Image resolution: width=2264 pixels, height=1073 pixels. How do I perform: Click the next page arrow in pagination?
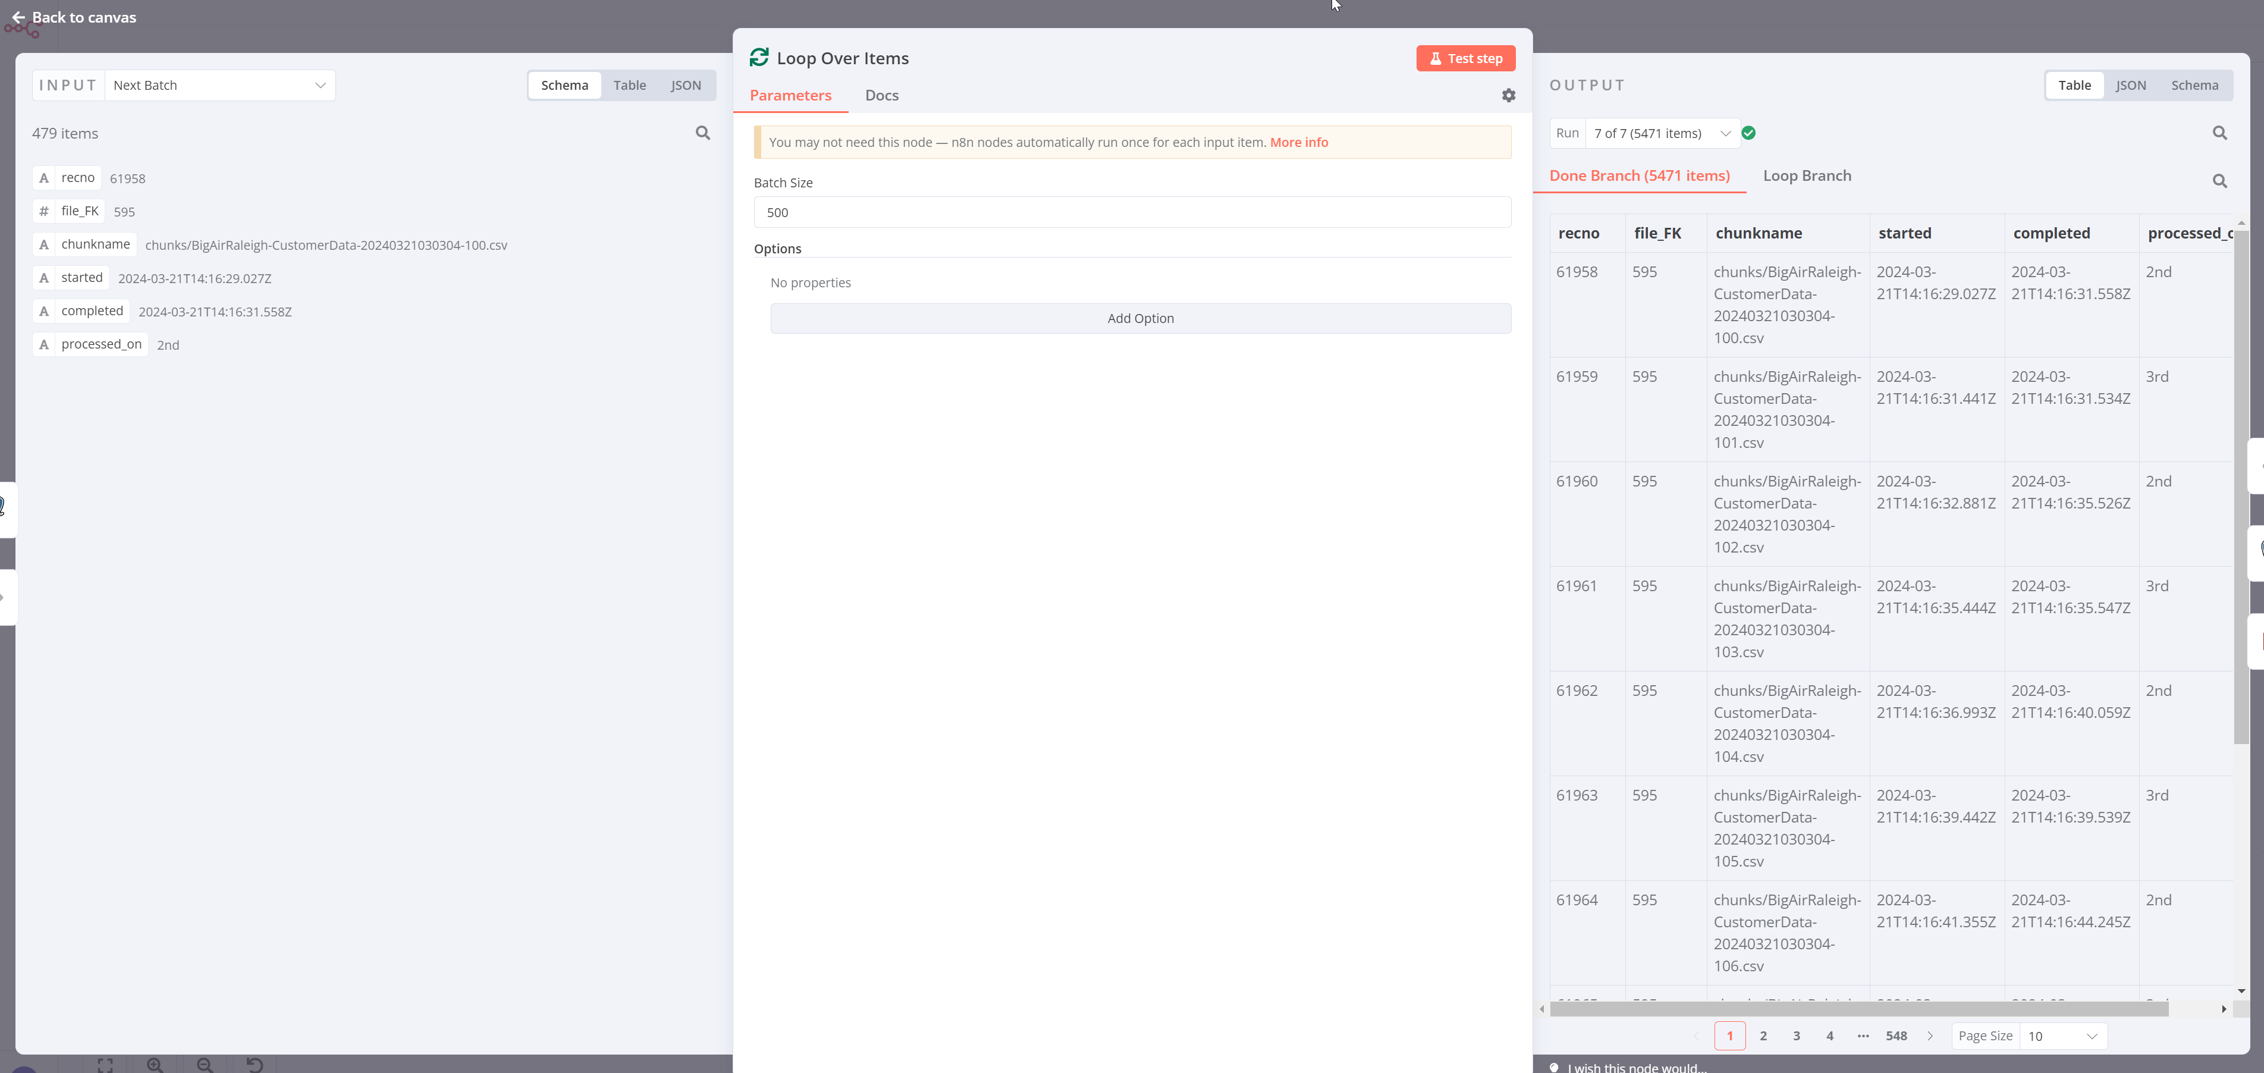coord(1930,1036)
